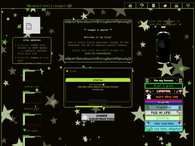This screenshot has height=146, width=195.
Task: Open the heart nav icon
Action: point(188,5)
